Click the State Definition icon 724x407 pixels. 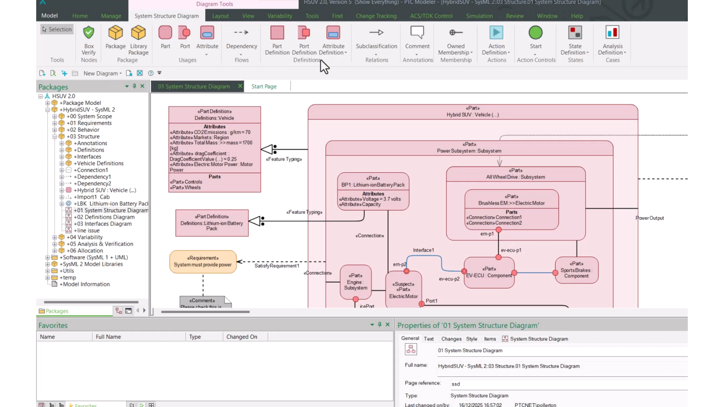pyautogui.click(x=575, y=33)
